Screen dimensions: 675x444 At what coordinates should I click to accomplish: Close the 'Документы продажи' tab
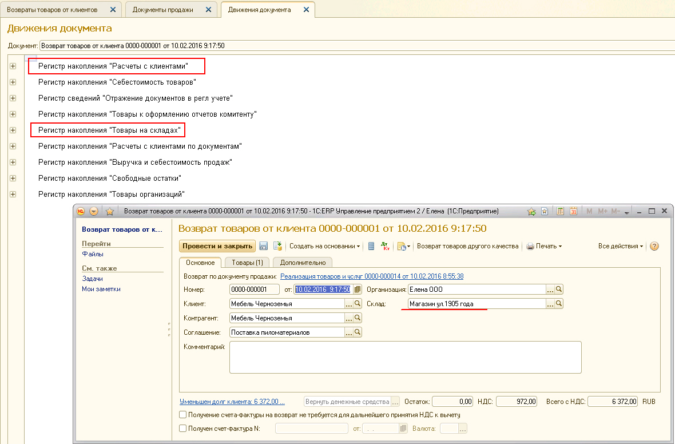(208, 10)
